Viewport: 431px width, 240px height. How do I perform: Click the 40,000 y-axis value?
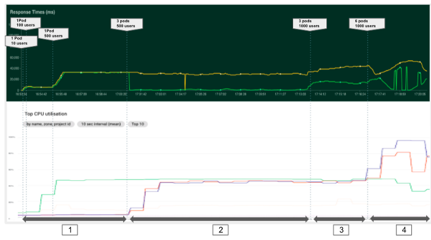(15, 68)
